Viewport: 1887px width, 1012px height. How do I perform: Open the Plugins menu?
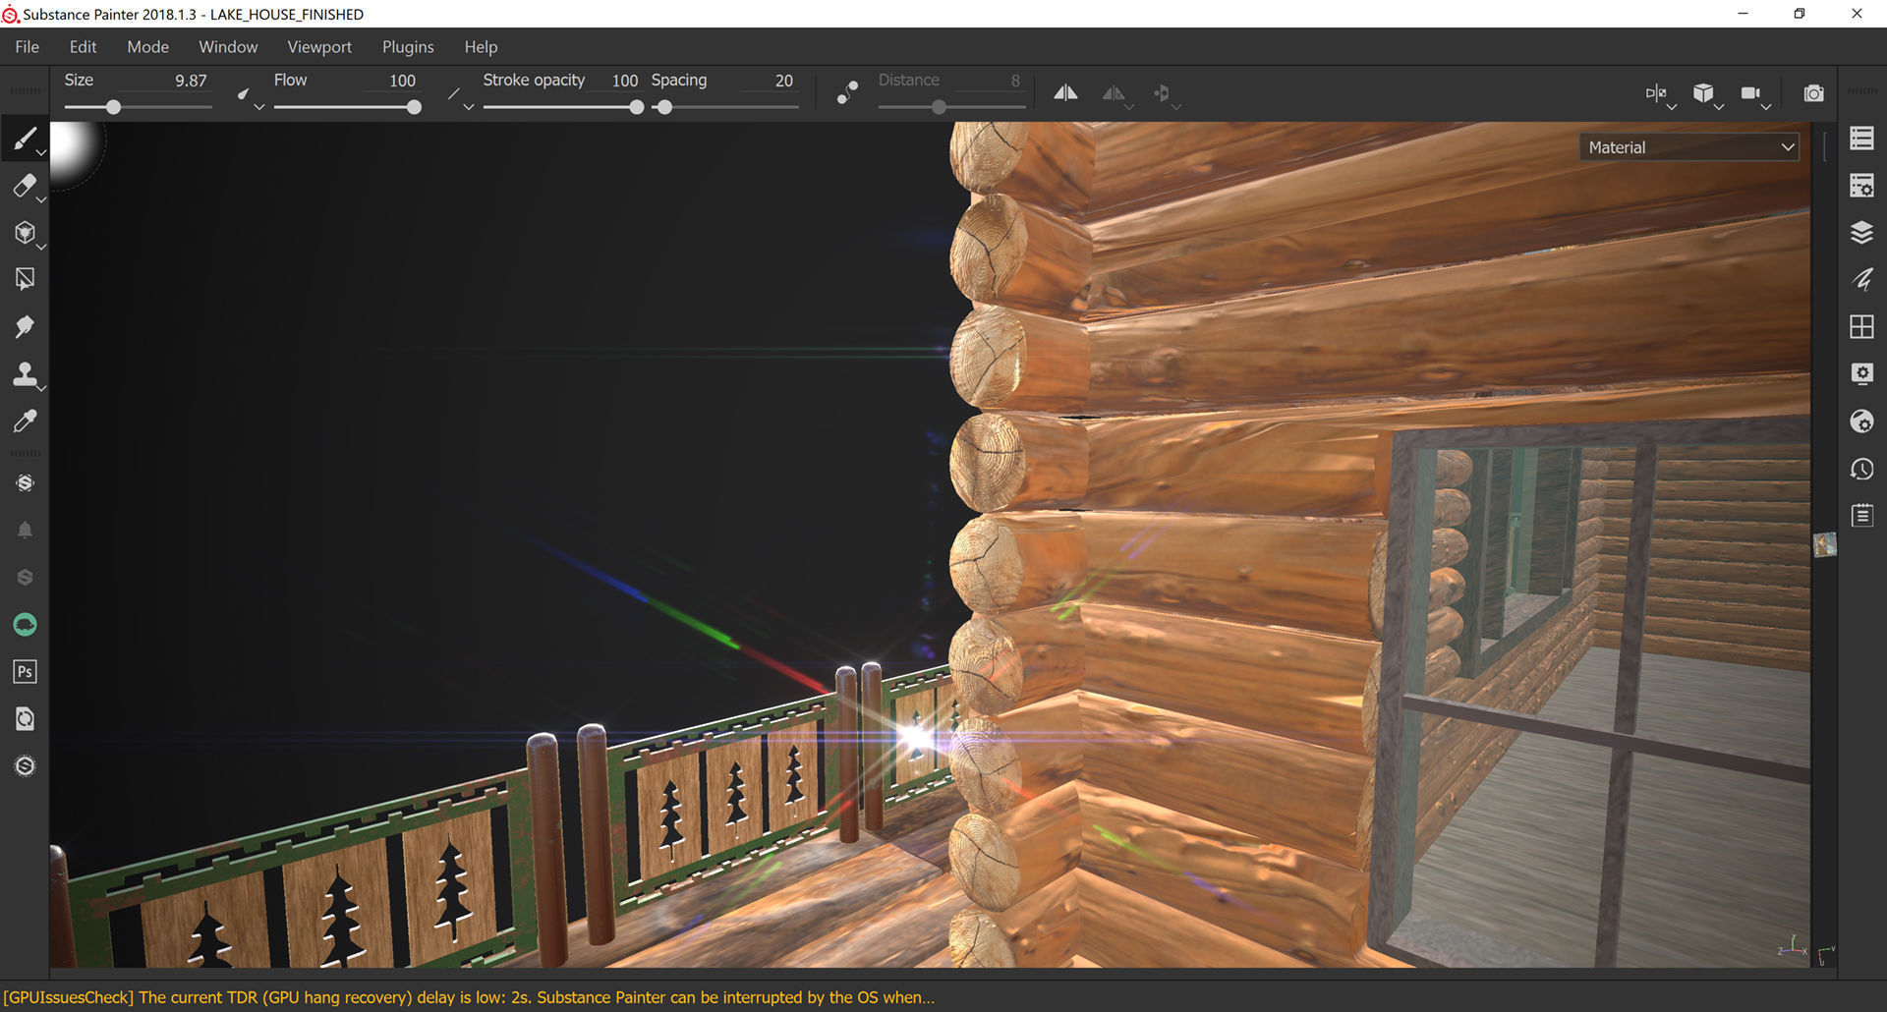408,46
